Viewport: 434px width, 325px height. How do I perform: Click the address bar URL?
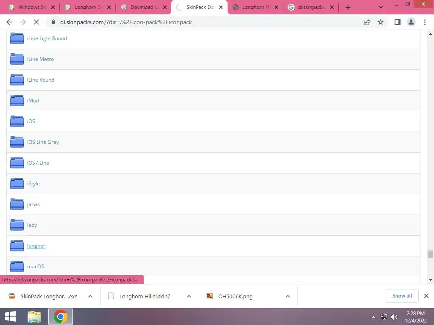[126, 22]
